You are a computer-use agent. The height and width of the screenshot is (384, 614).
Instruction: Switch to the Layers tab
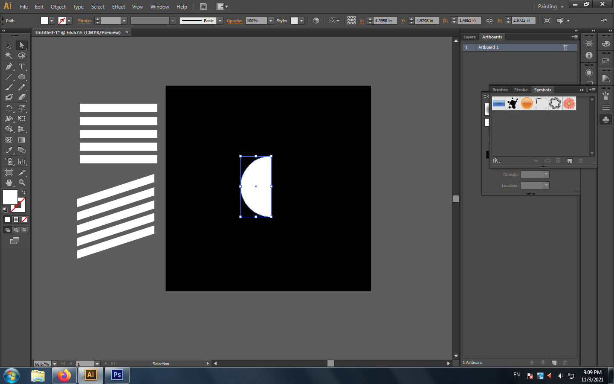coord(469,37)
